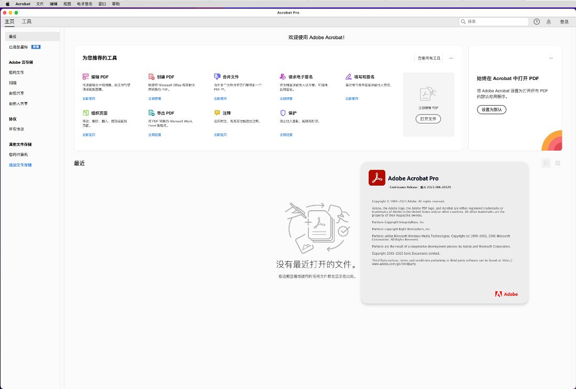Switch recent files to grid view
Screen dimensions: 576x389
pos(558,163)
